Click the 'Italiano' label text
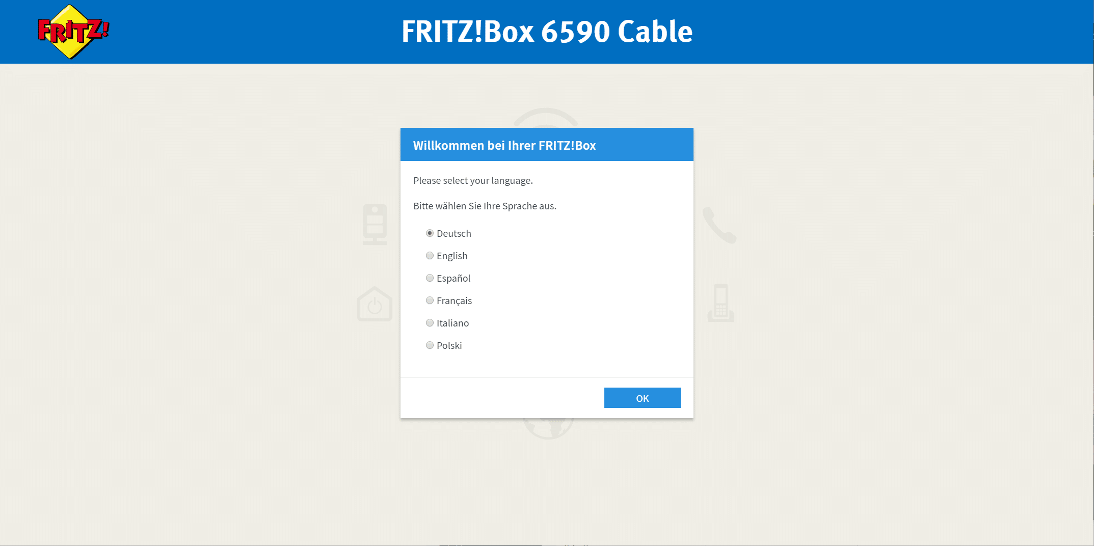Image resolution: width=1094 pixels, height=546 pixels. 452,323
